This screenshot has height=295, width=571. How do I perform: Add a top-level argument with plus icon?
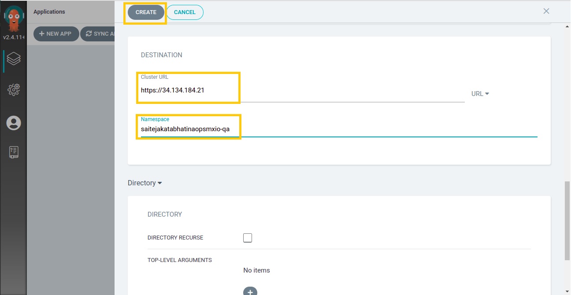click(250, 291)
